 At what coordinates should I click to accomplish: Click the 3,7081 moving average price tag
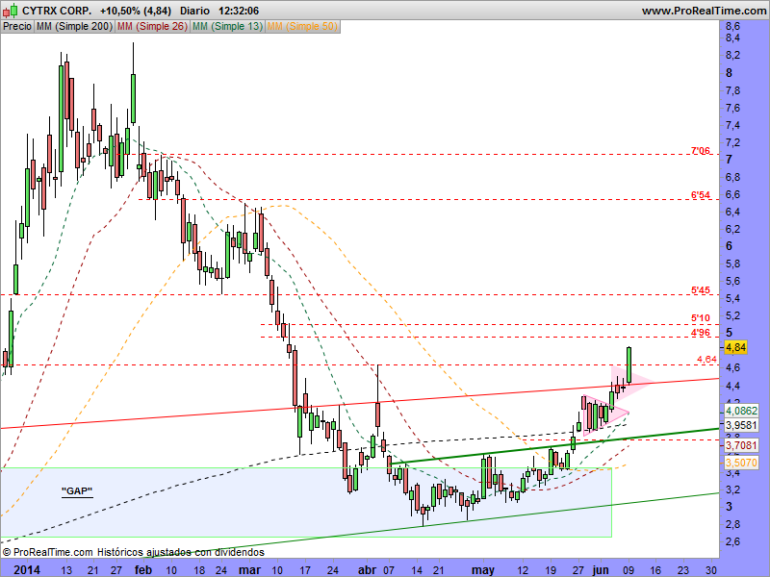(741, 445)
